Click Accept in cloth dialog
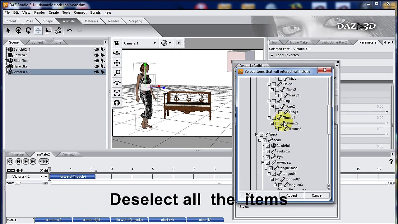The image size is (398, 224). [292, 195]
